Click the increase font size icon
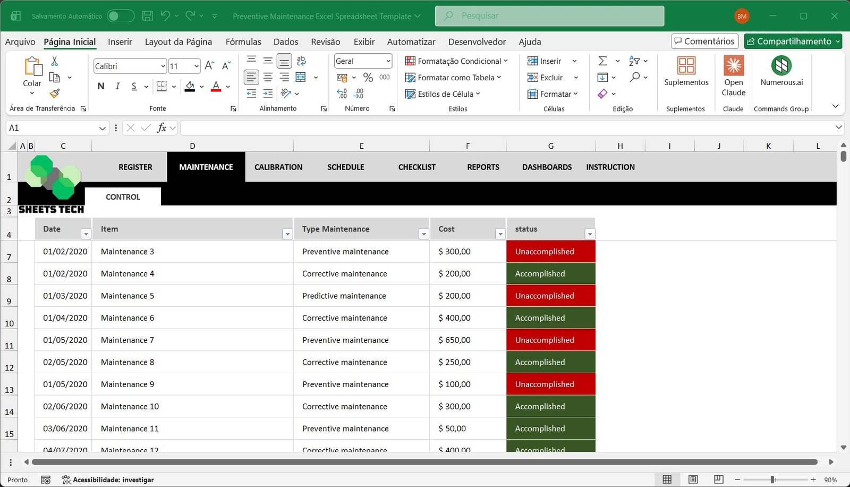 pyautogui.click(x=208, y=65)
